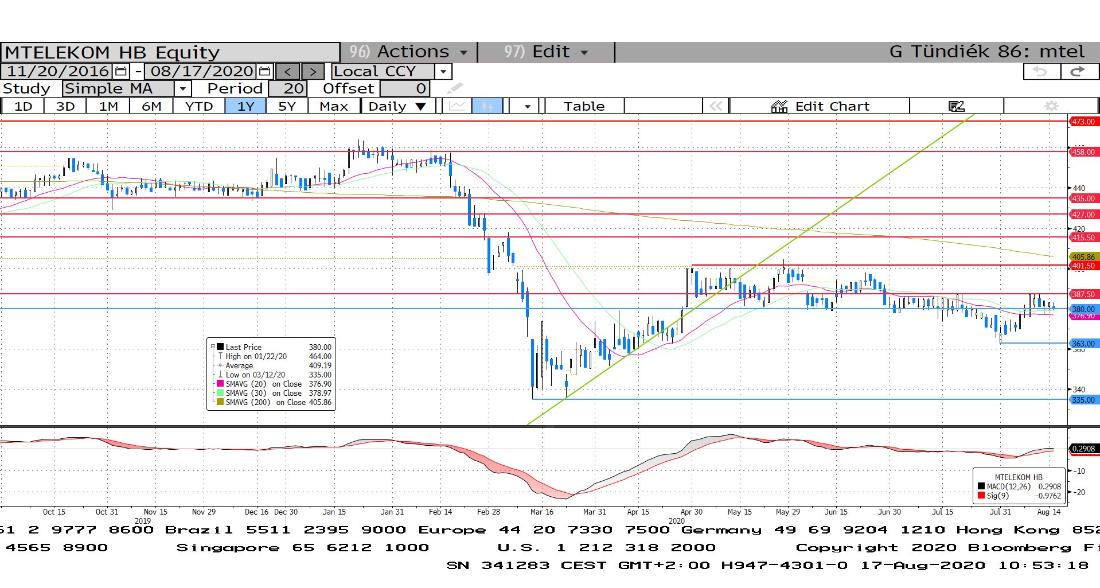Click the 473.00 price level label

click(x=1083, y=122)
